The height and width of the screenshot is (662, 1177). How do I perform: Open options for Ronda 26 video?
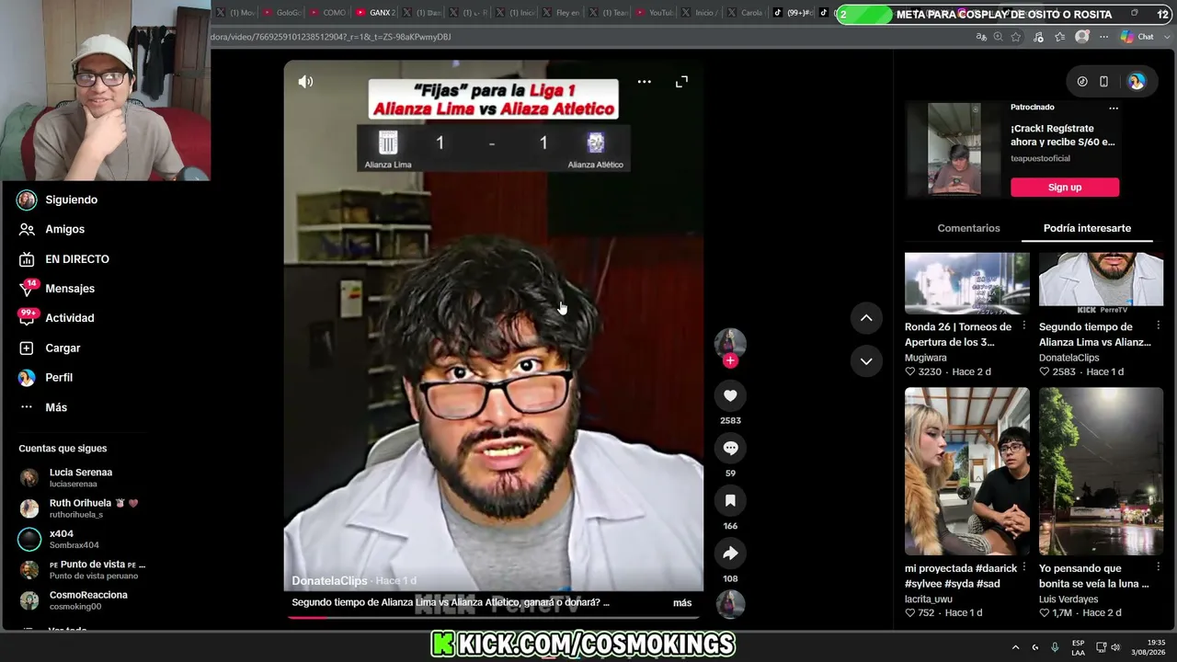coord(1024,326)
